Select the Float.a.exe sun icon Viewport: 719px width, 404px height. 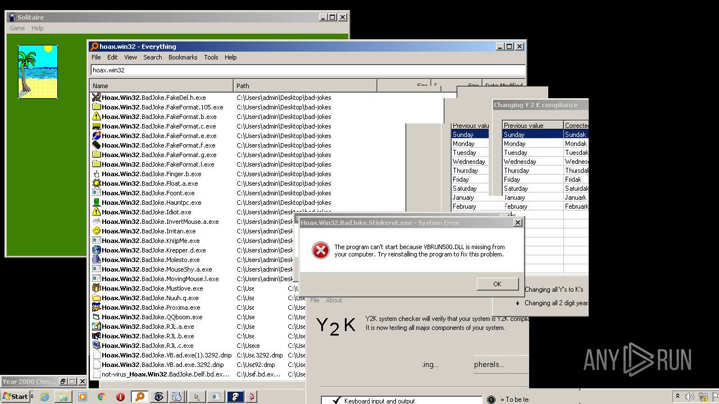point(97,183)
